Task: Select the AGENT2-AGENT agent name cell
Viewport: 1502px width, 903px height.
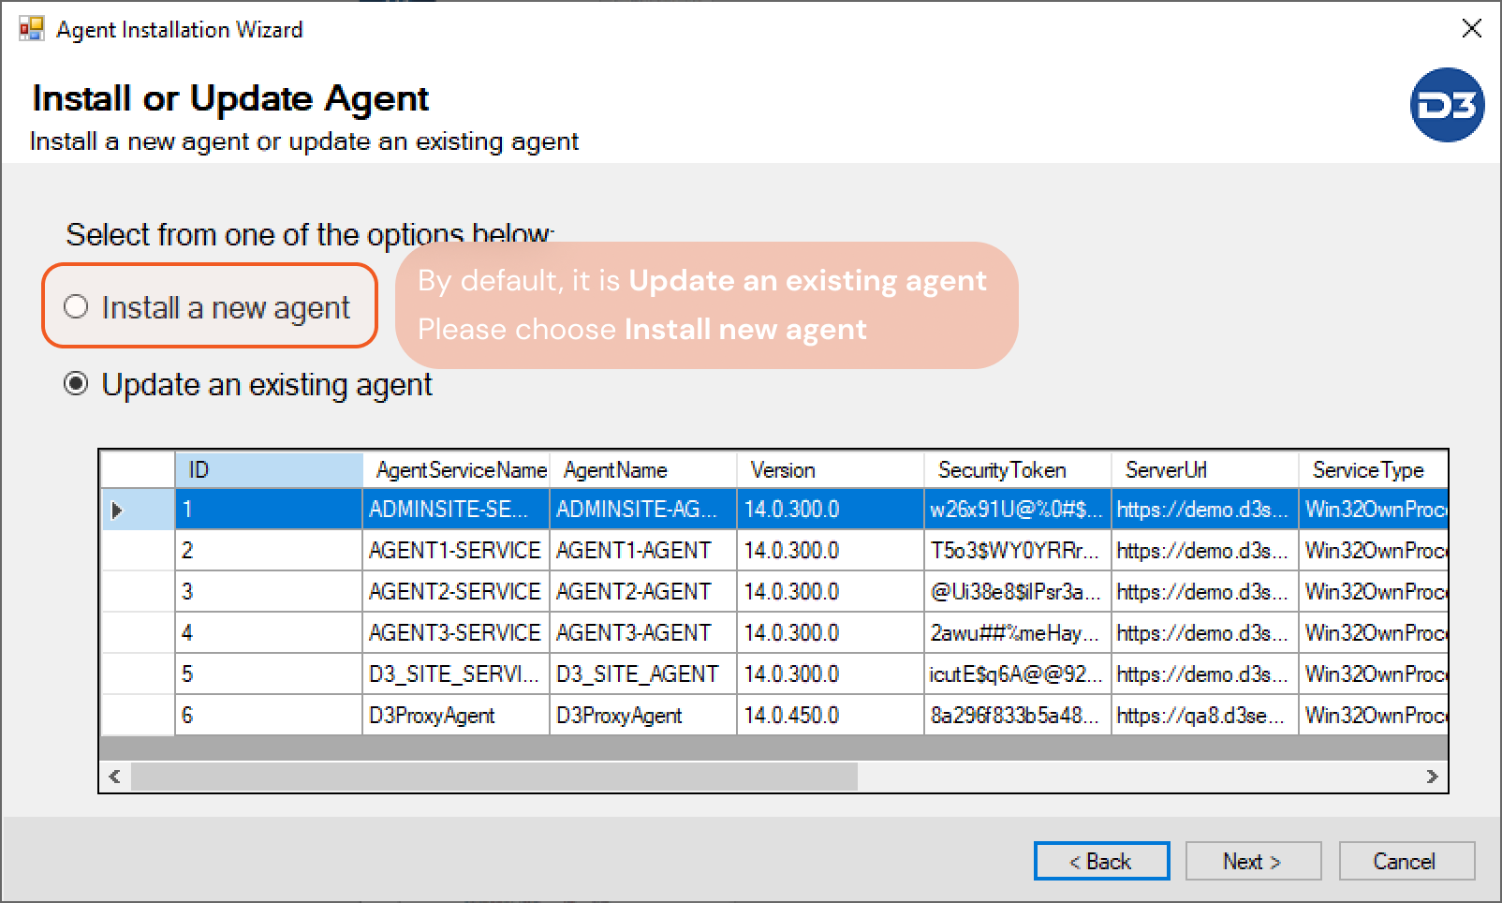Action: [642, 592]
